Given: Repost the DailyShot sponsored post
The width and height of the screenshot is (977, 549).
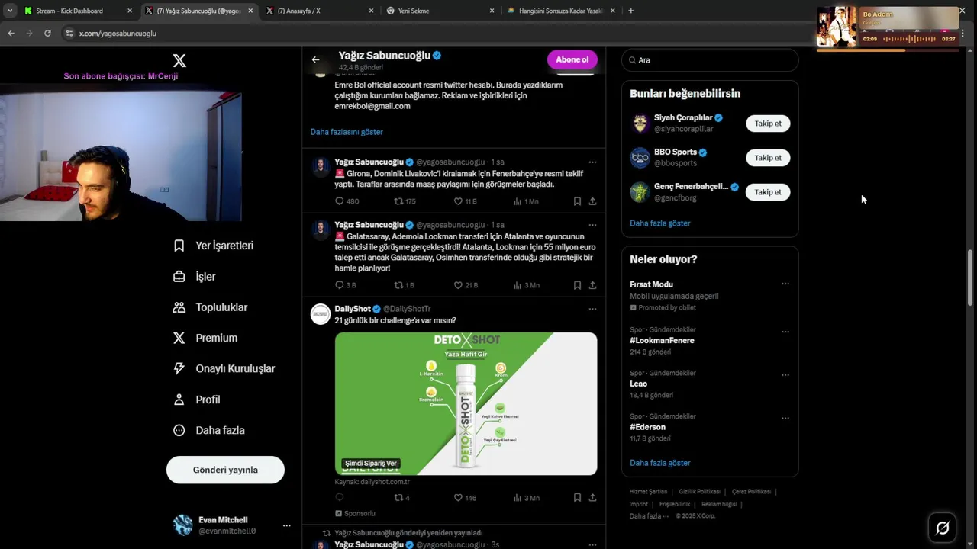Looking at the screenshot, I should pos(398,498).
